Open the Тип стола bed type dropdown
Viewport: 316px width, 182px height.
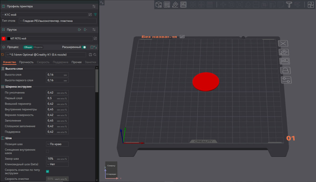point(58,21)
